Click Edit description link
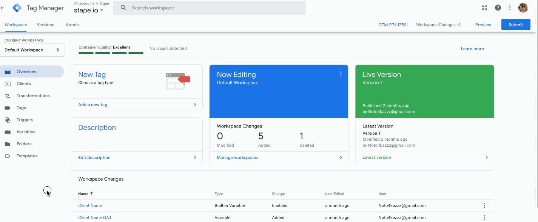Screen dimensions: 538x222 94,158
